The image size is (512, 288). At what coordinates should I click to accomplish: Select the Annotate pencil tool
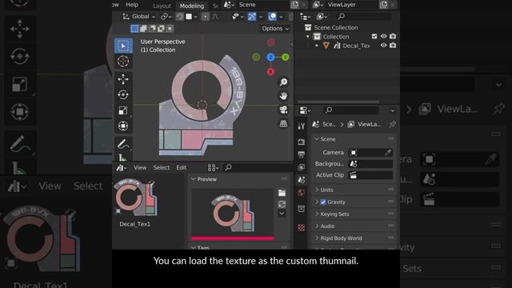pos(123,144)
